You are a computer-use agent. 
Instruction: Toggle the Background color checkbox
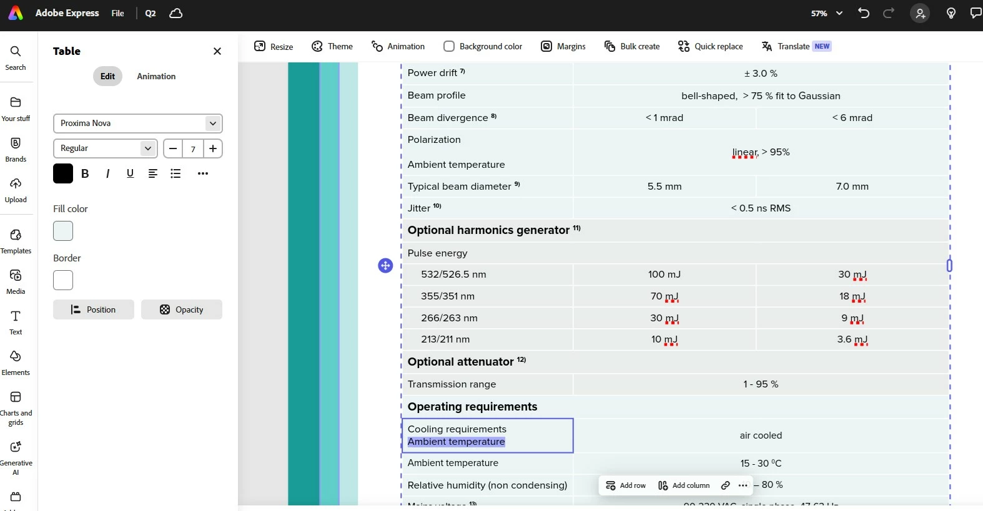point(449,46)
